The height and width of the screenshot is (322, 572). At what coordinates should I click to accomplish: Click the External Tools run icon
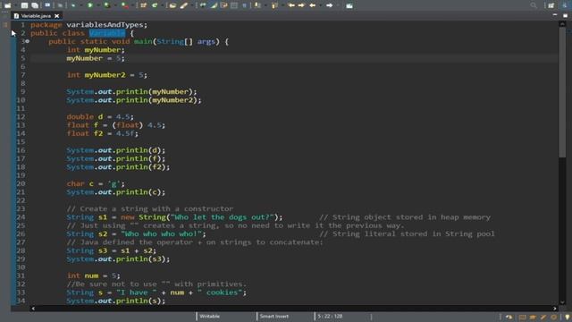(125, 5)
